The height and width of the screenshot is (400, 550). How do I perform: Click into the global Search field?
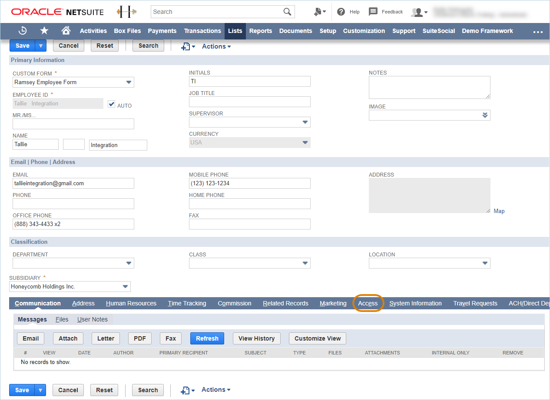pyautogui.click(x=217, y=12)
